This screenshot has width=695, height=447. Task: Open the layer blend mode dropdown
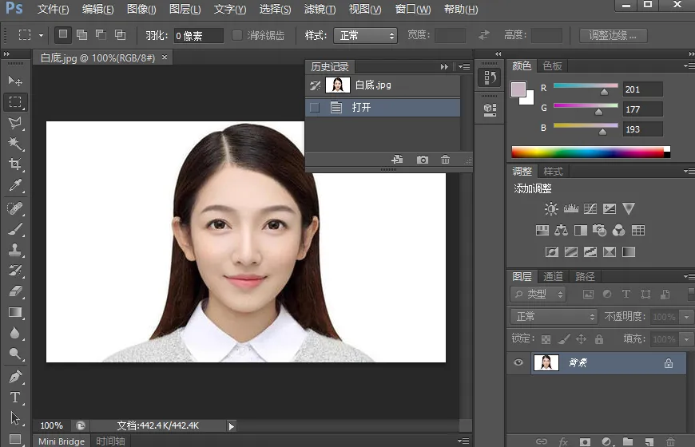point(554,317)
